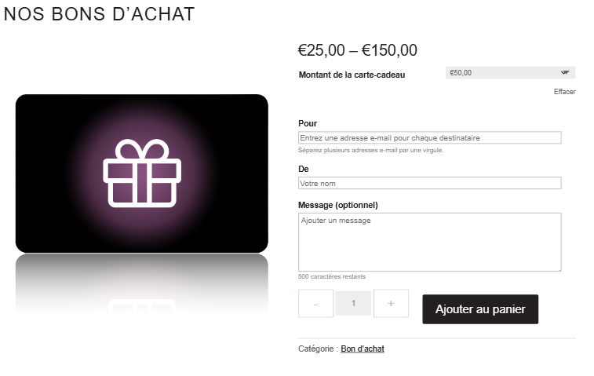
Task: Click the white gift box icon
Action: pyautogui.click(x=142, y=173)
